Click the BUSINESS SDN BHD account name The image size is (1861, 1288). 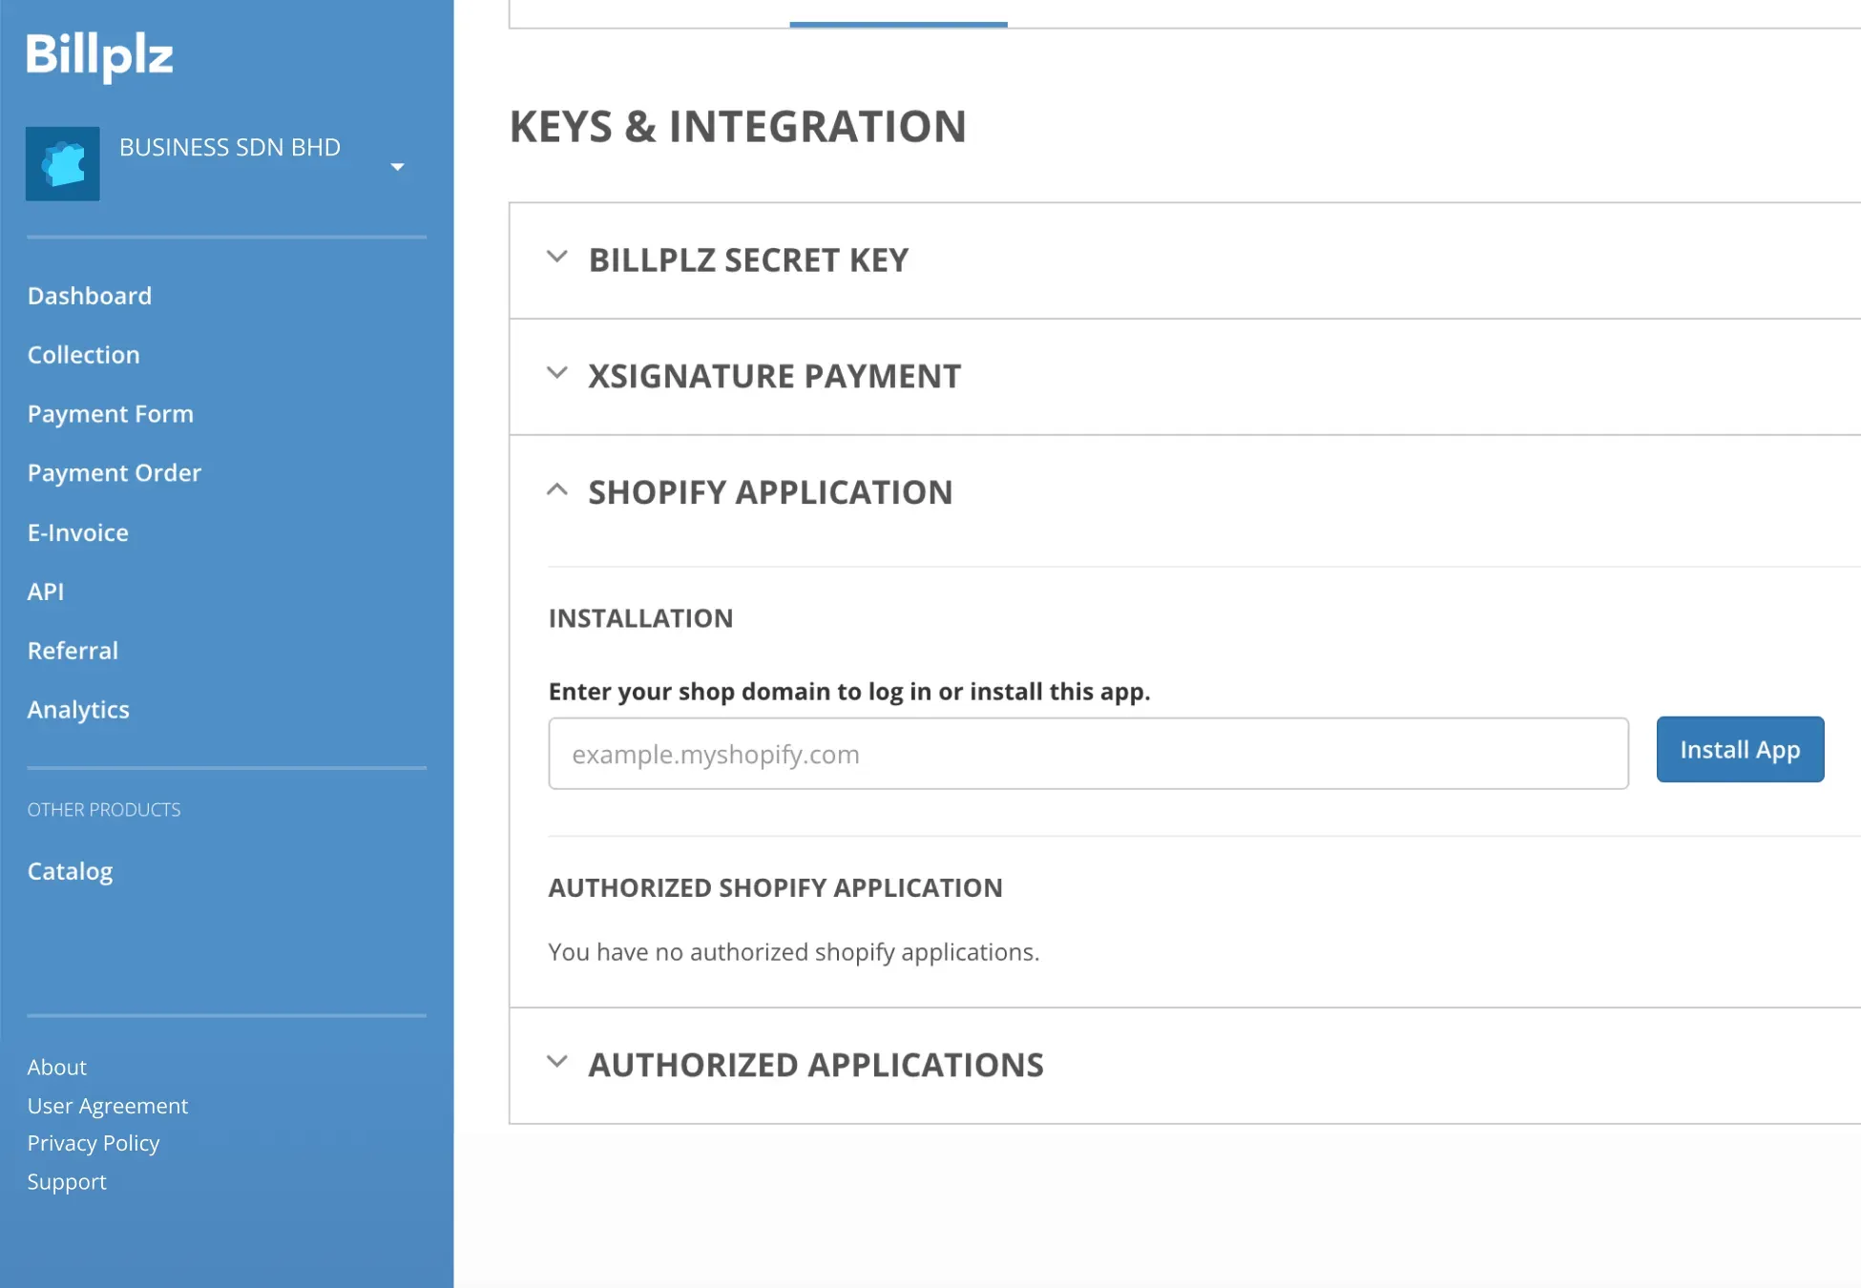pos(230,147)
